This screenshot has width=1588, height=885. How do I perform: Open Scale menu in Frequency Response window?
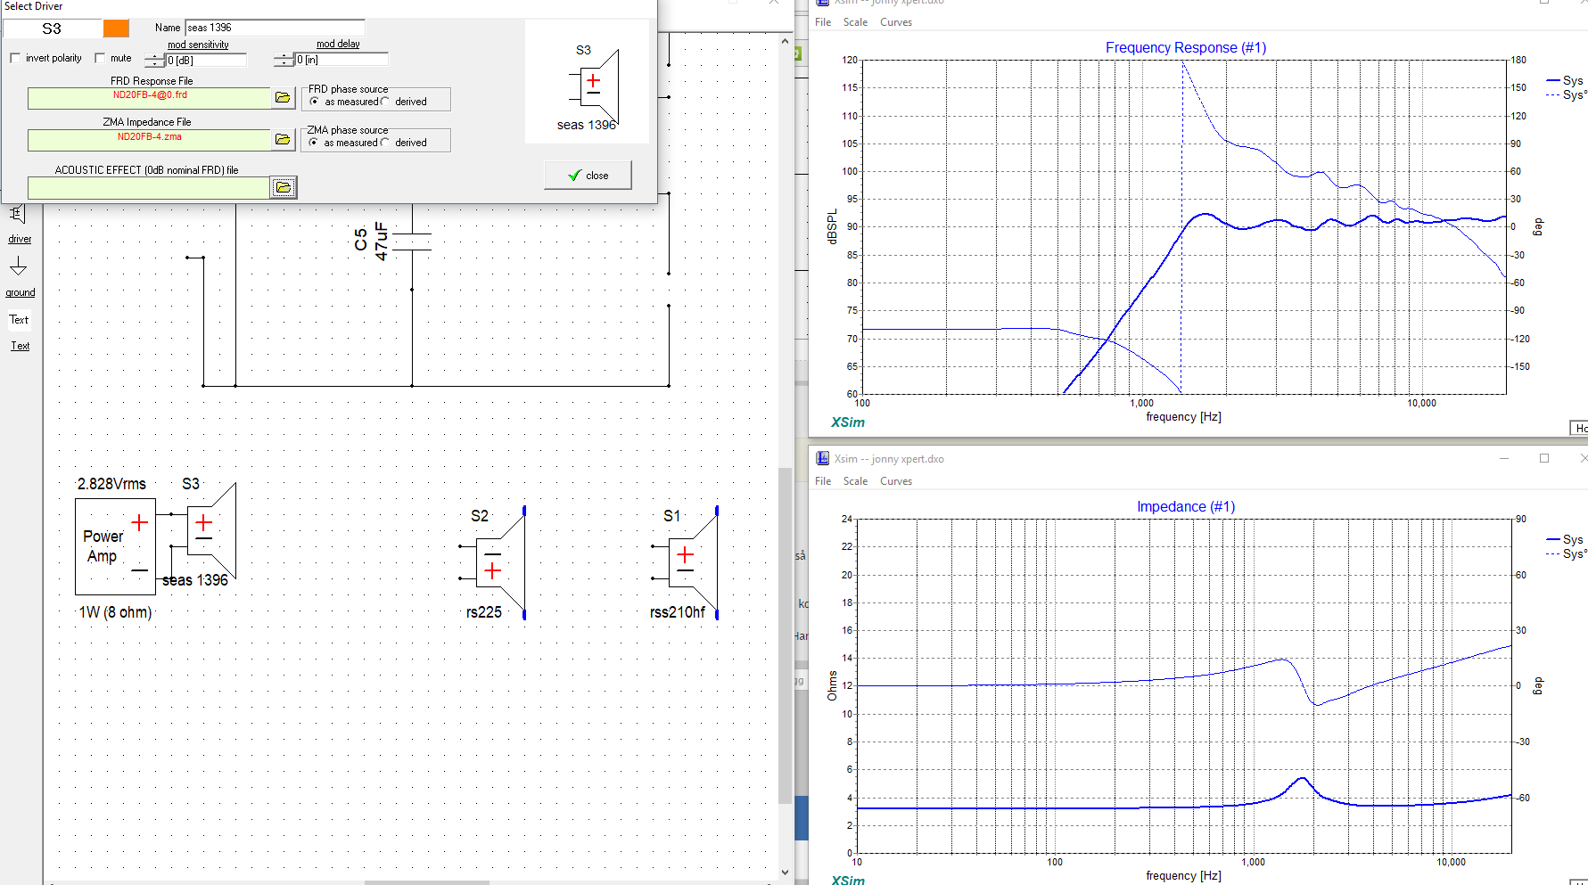tap(855, 22)
